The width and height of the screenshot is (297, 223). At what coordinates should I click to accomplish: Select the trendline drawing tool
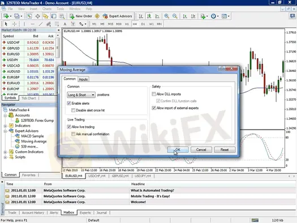41,24
